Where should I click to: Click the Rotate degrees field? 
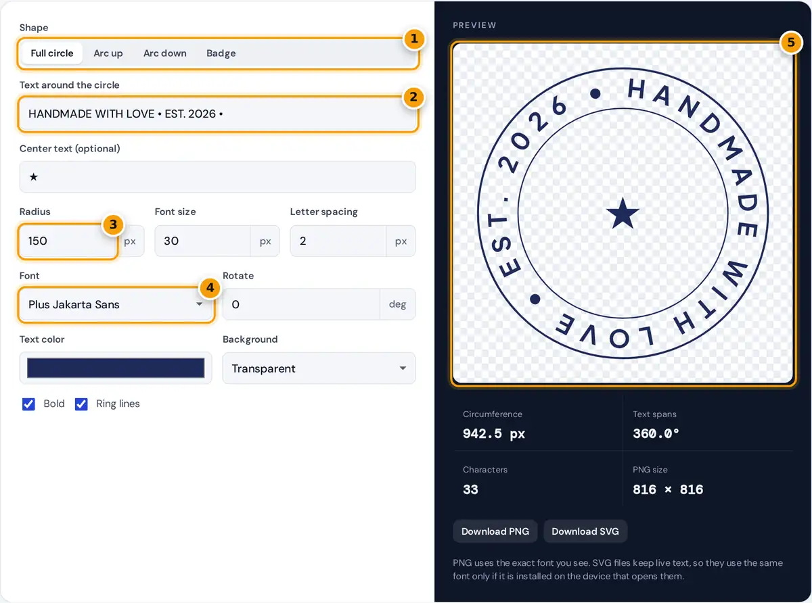(x=301, y=305)
